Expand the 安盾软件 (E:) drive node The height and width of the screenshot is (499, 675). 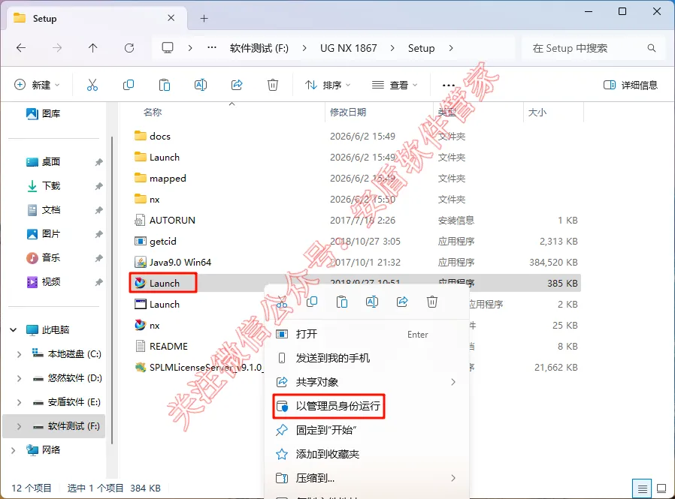tap(19, 402)
